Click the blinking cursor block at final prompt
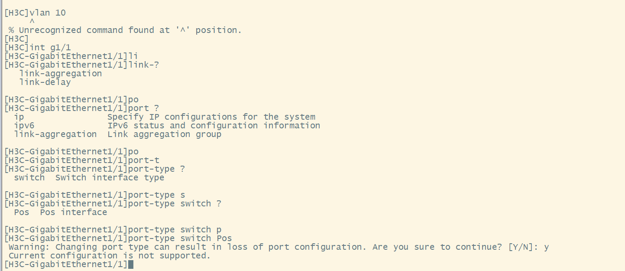 pos(131,264)
